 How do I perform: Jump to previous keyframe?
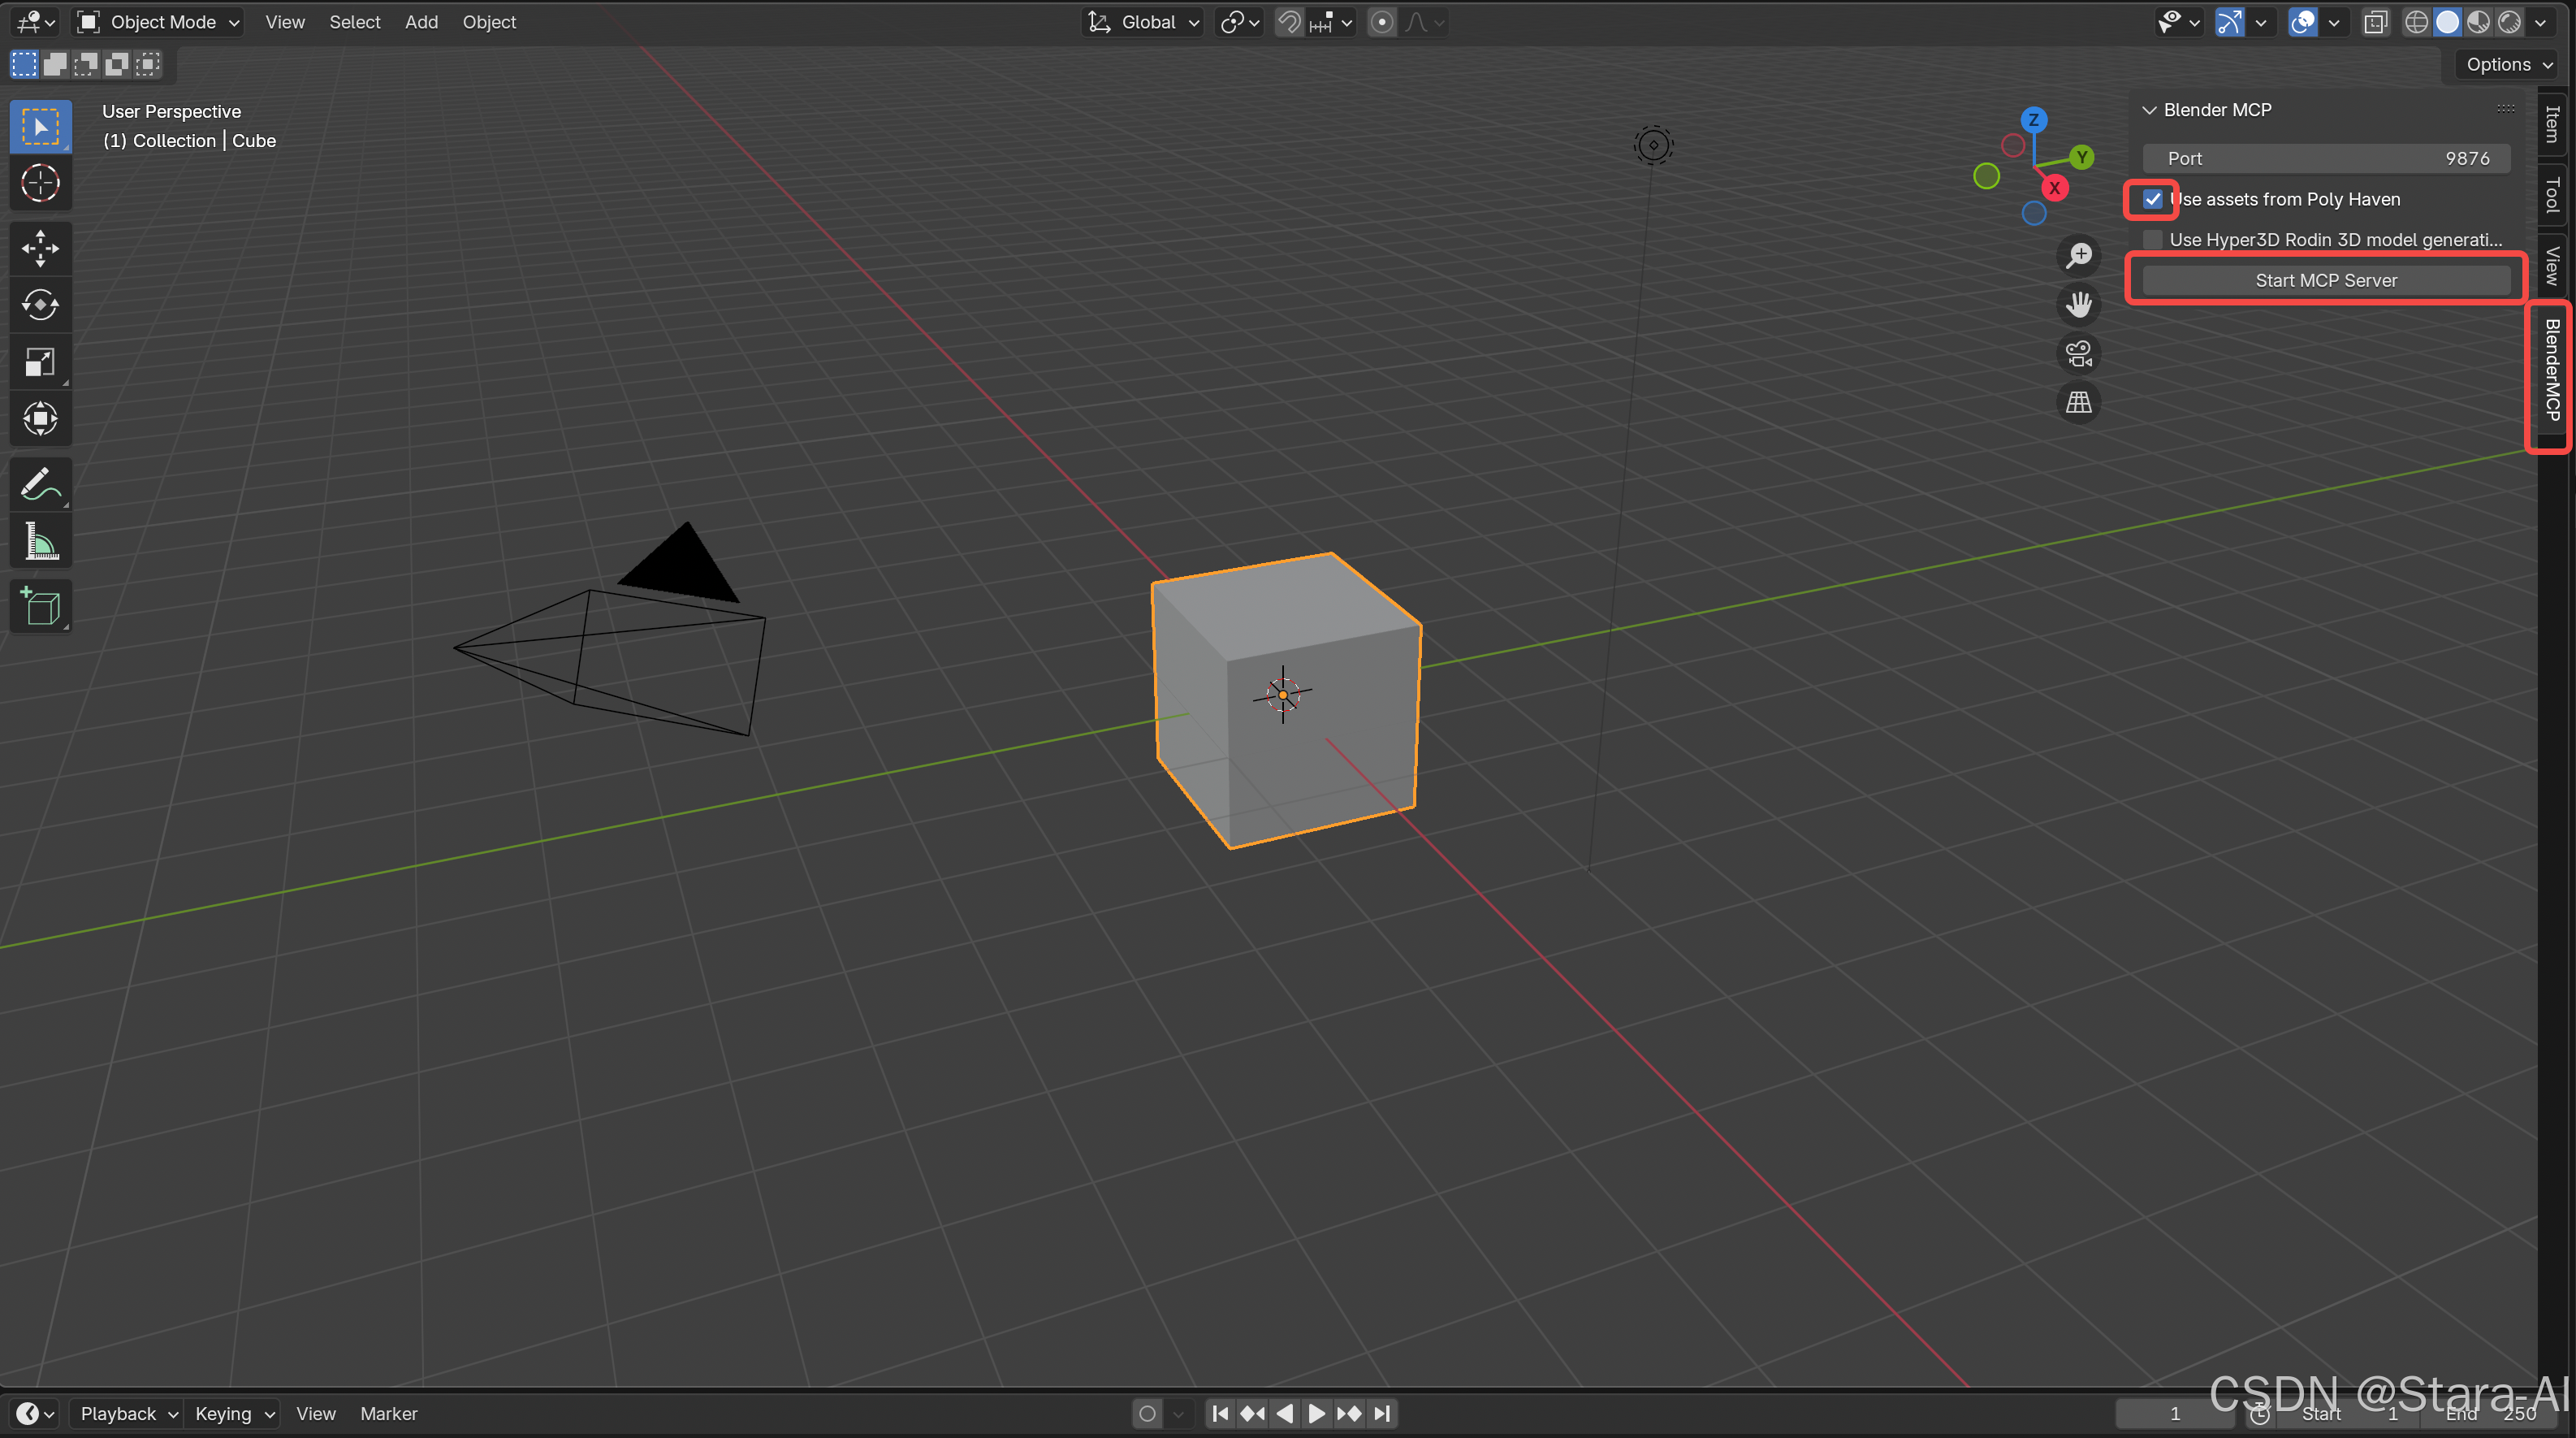tap(1252, 1413)
